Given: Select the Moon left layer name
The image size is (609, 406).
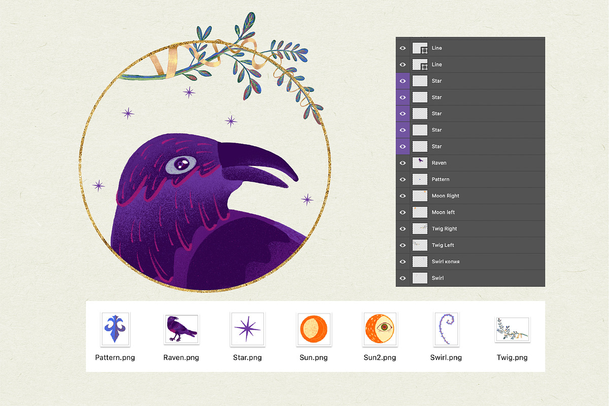Looking at the screenshot, I should [x=443, y=212].
